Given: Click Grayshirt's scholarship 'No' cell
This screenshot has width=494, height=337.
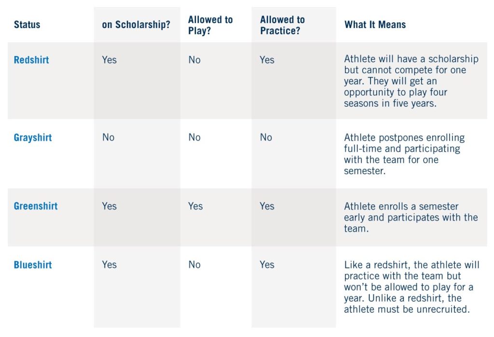Looking at the screenshot, I should 109,138.
